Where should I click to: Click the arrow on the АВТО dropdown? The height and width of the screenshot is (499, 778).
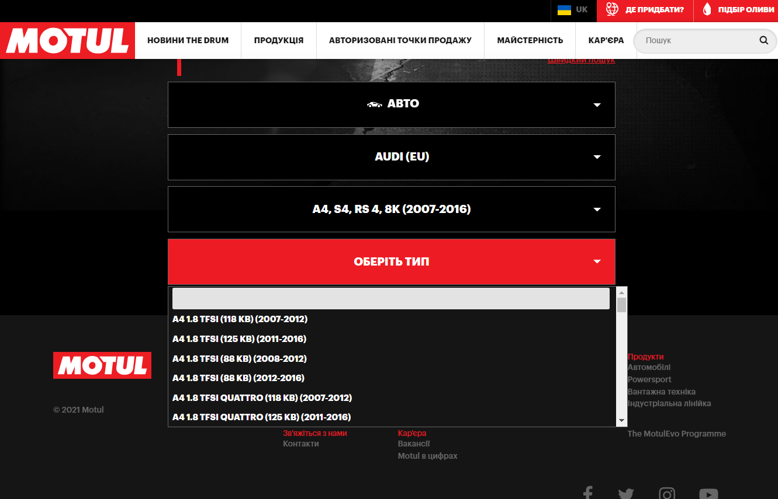(597, 105)
